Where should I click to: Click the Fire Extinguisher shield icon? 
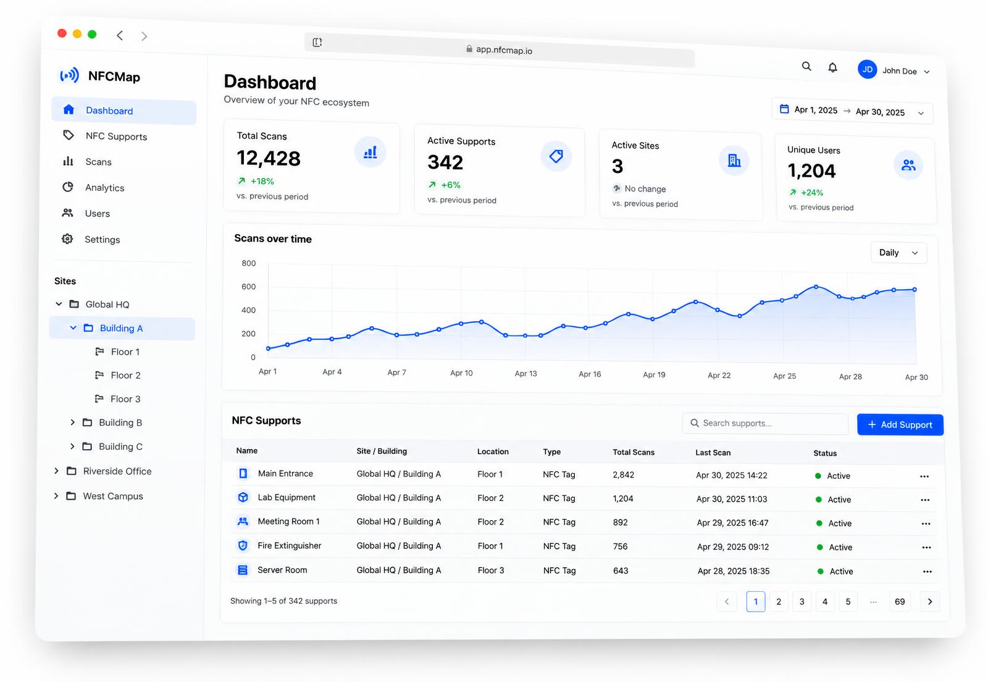tap(243, 545)
